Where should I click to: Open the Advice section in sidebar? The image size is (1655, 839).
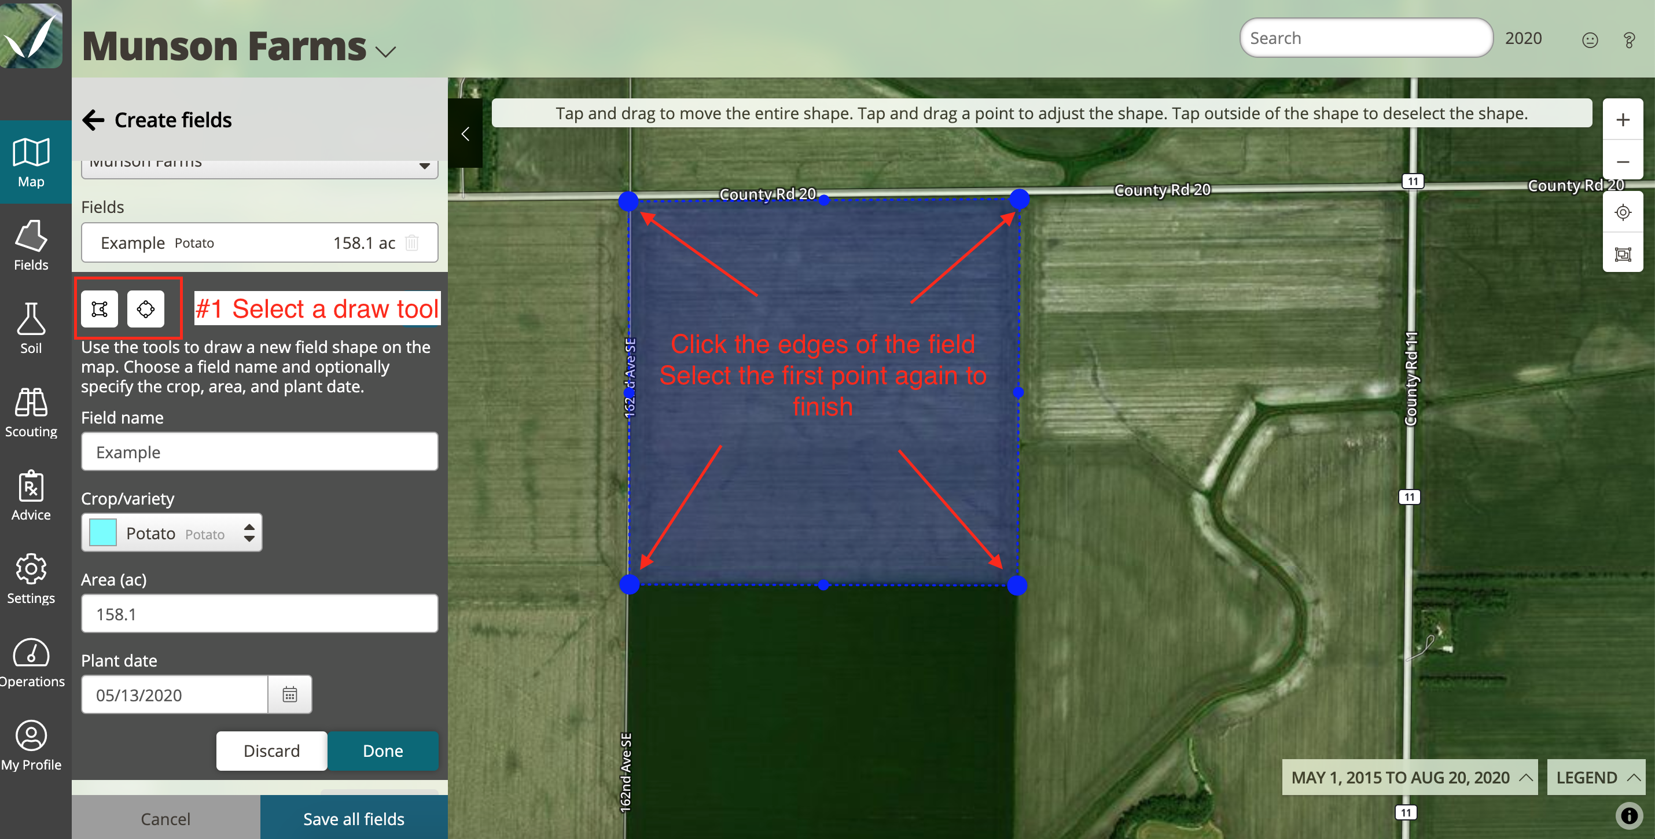tap(31, 496)
